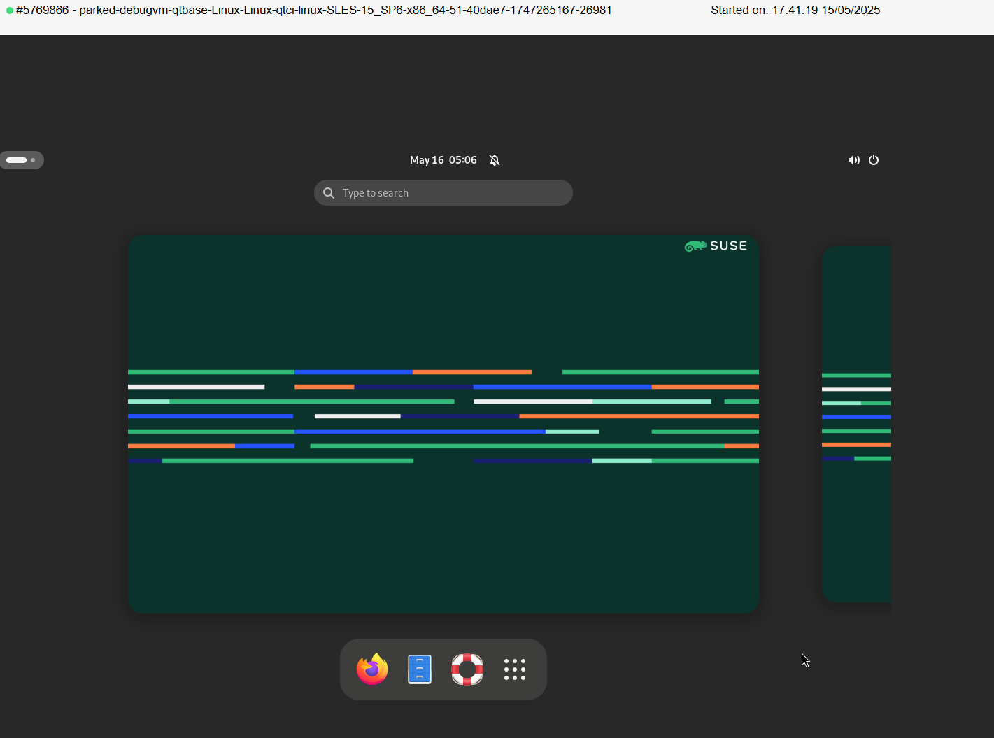This screenshot has width=994, height=738.
Task: Click the Started on 17:41:19 timestamp
Action: pos(795,10)
